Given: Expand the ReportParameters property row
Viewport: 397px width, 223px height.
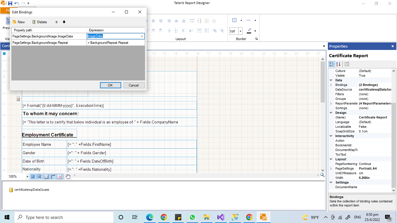Looking at the screenshot, I should [x=331, y=103].
